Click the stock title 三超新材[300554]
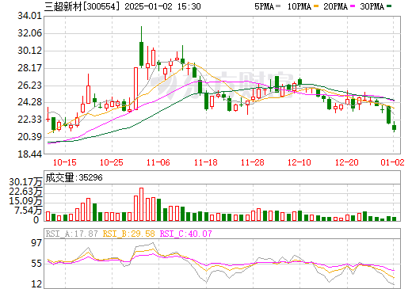 (82, 6)
